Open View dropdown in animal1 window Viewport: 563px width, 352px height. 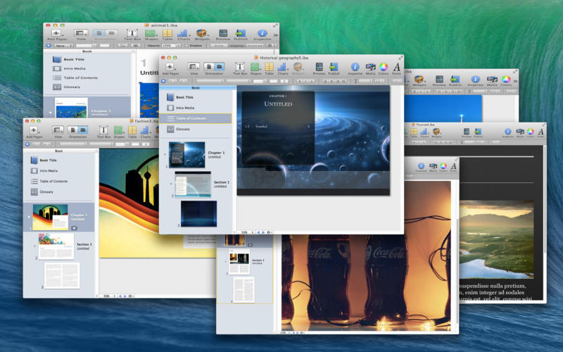click(x=81, y=34)
